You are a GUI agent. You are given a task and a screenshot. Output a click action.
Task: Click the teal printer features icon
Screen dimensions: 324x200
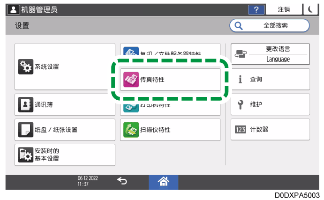pos(131,108)
